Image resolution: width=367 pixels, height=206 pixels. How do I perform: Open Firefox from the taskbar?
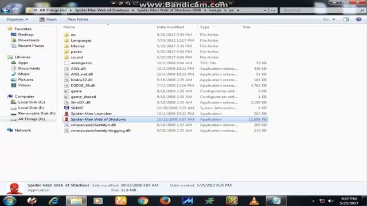(x=165, y=201)
